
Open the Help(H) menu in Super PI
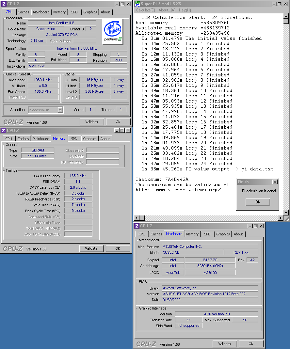tap(185, 10)
